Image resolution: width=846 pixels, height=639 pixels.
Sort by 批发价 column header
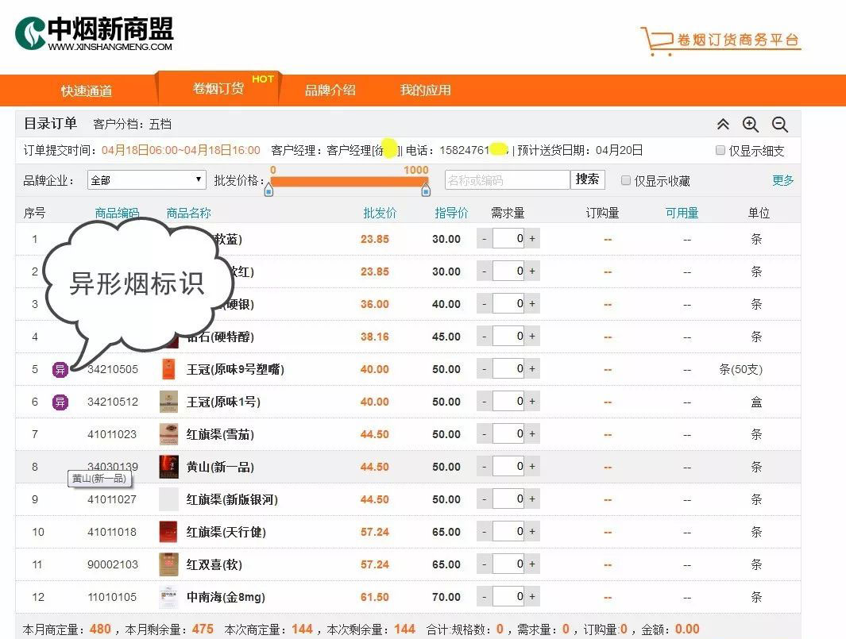(x=380, y=213)
